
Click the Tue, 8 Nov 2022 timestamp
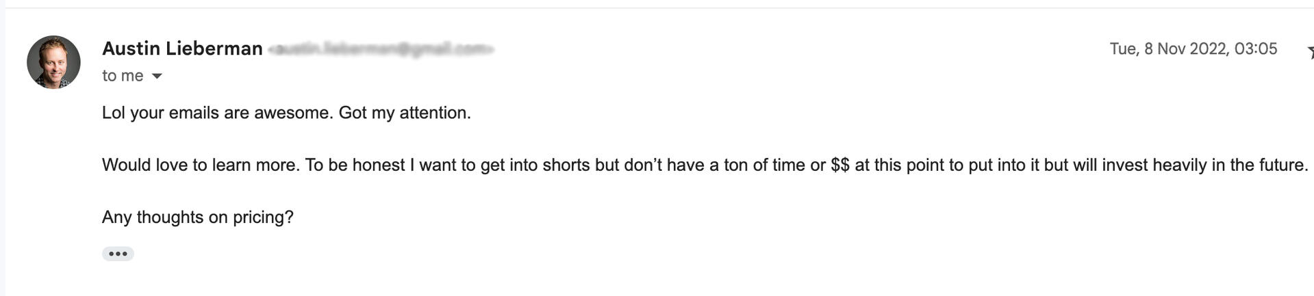[1193, 49]
